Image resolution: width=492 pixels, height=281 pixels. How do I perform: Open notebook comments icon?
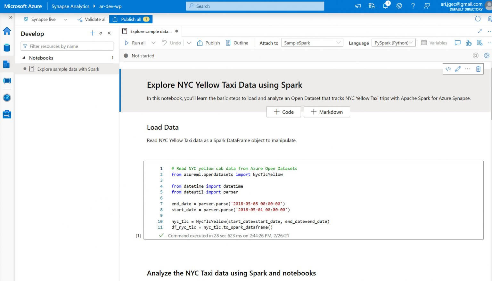457,43
